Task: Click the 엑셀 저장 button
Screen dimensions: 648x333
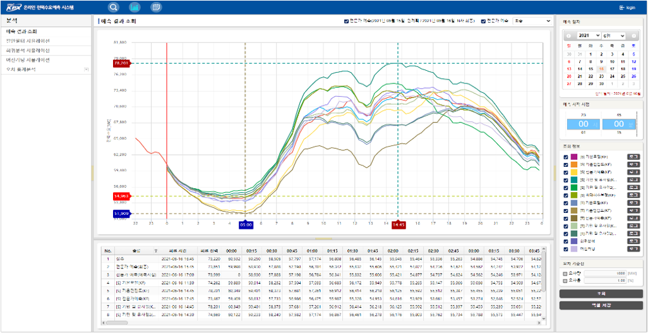Action: (601, 305)
